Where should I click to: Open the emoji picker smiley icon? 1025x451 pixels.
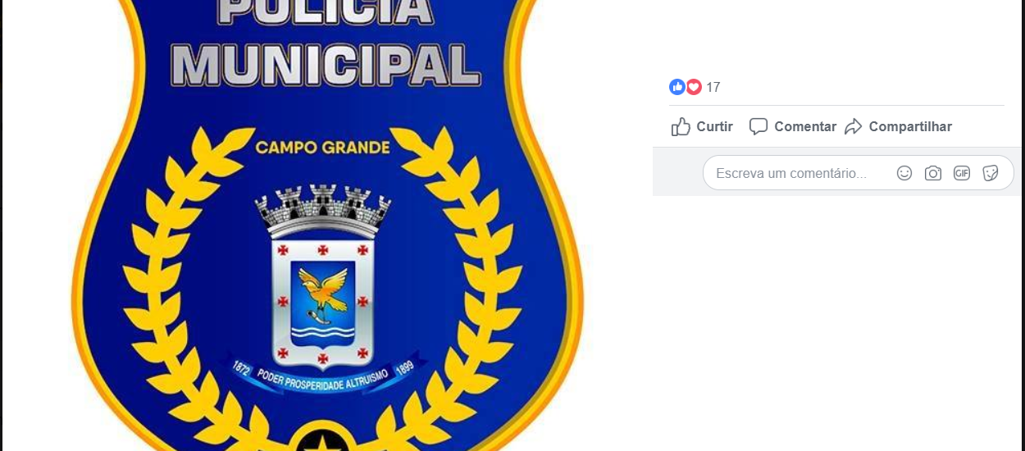pos(904,173)
